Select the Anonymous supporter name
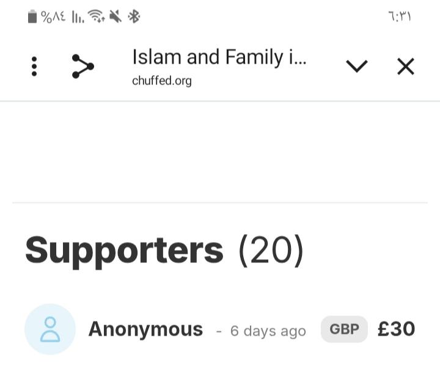The width and height of the screenshot is (440, 377). [x=145, y=329]
